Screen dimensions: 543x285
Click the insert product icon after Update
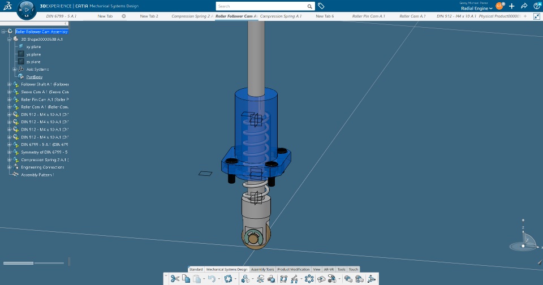click(x=245, y=278)
